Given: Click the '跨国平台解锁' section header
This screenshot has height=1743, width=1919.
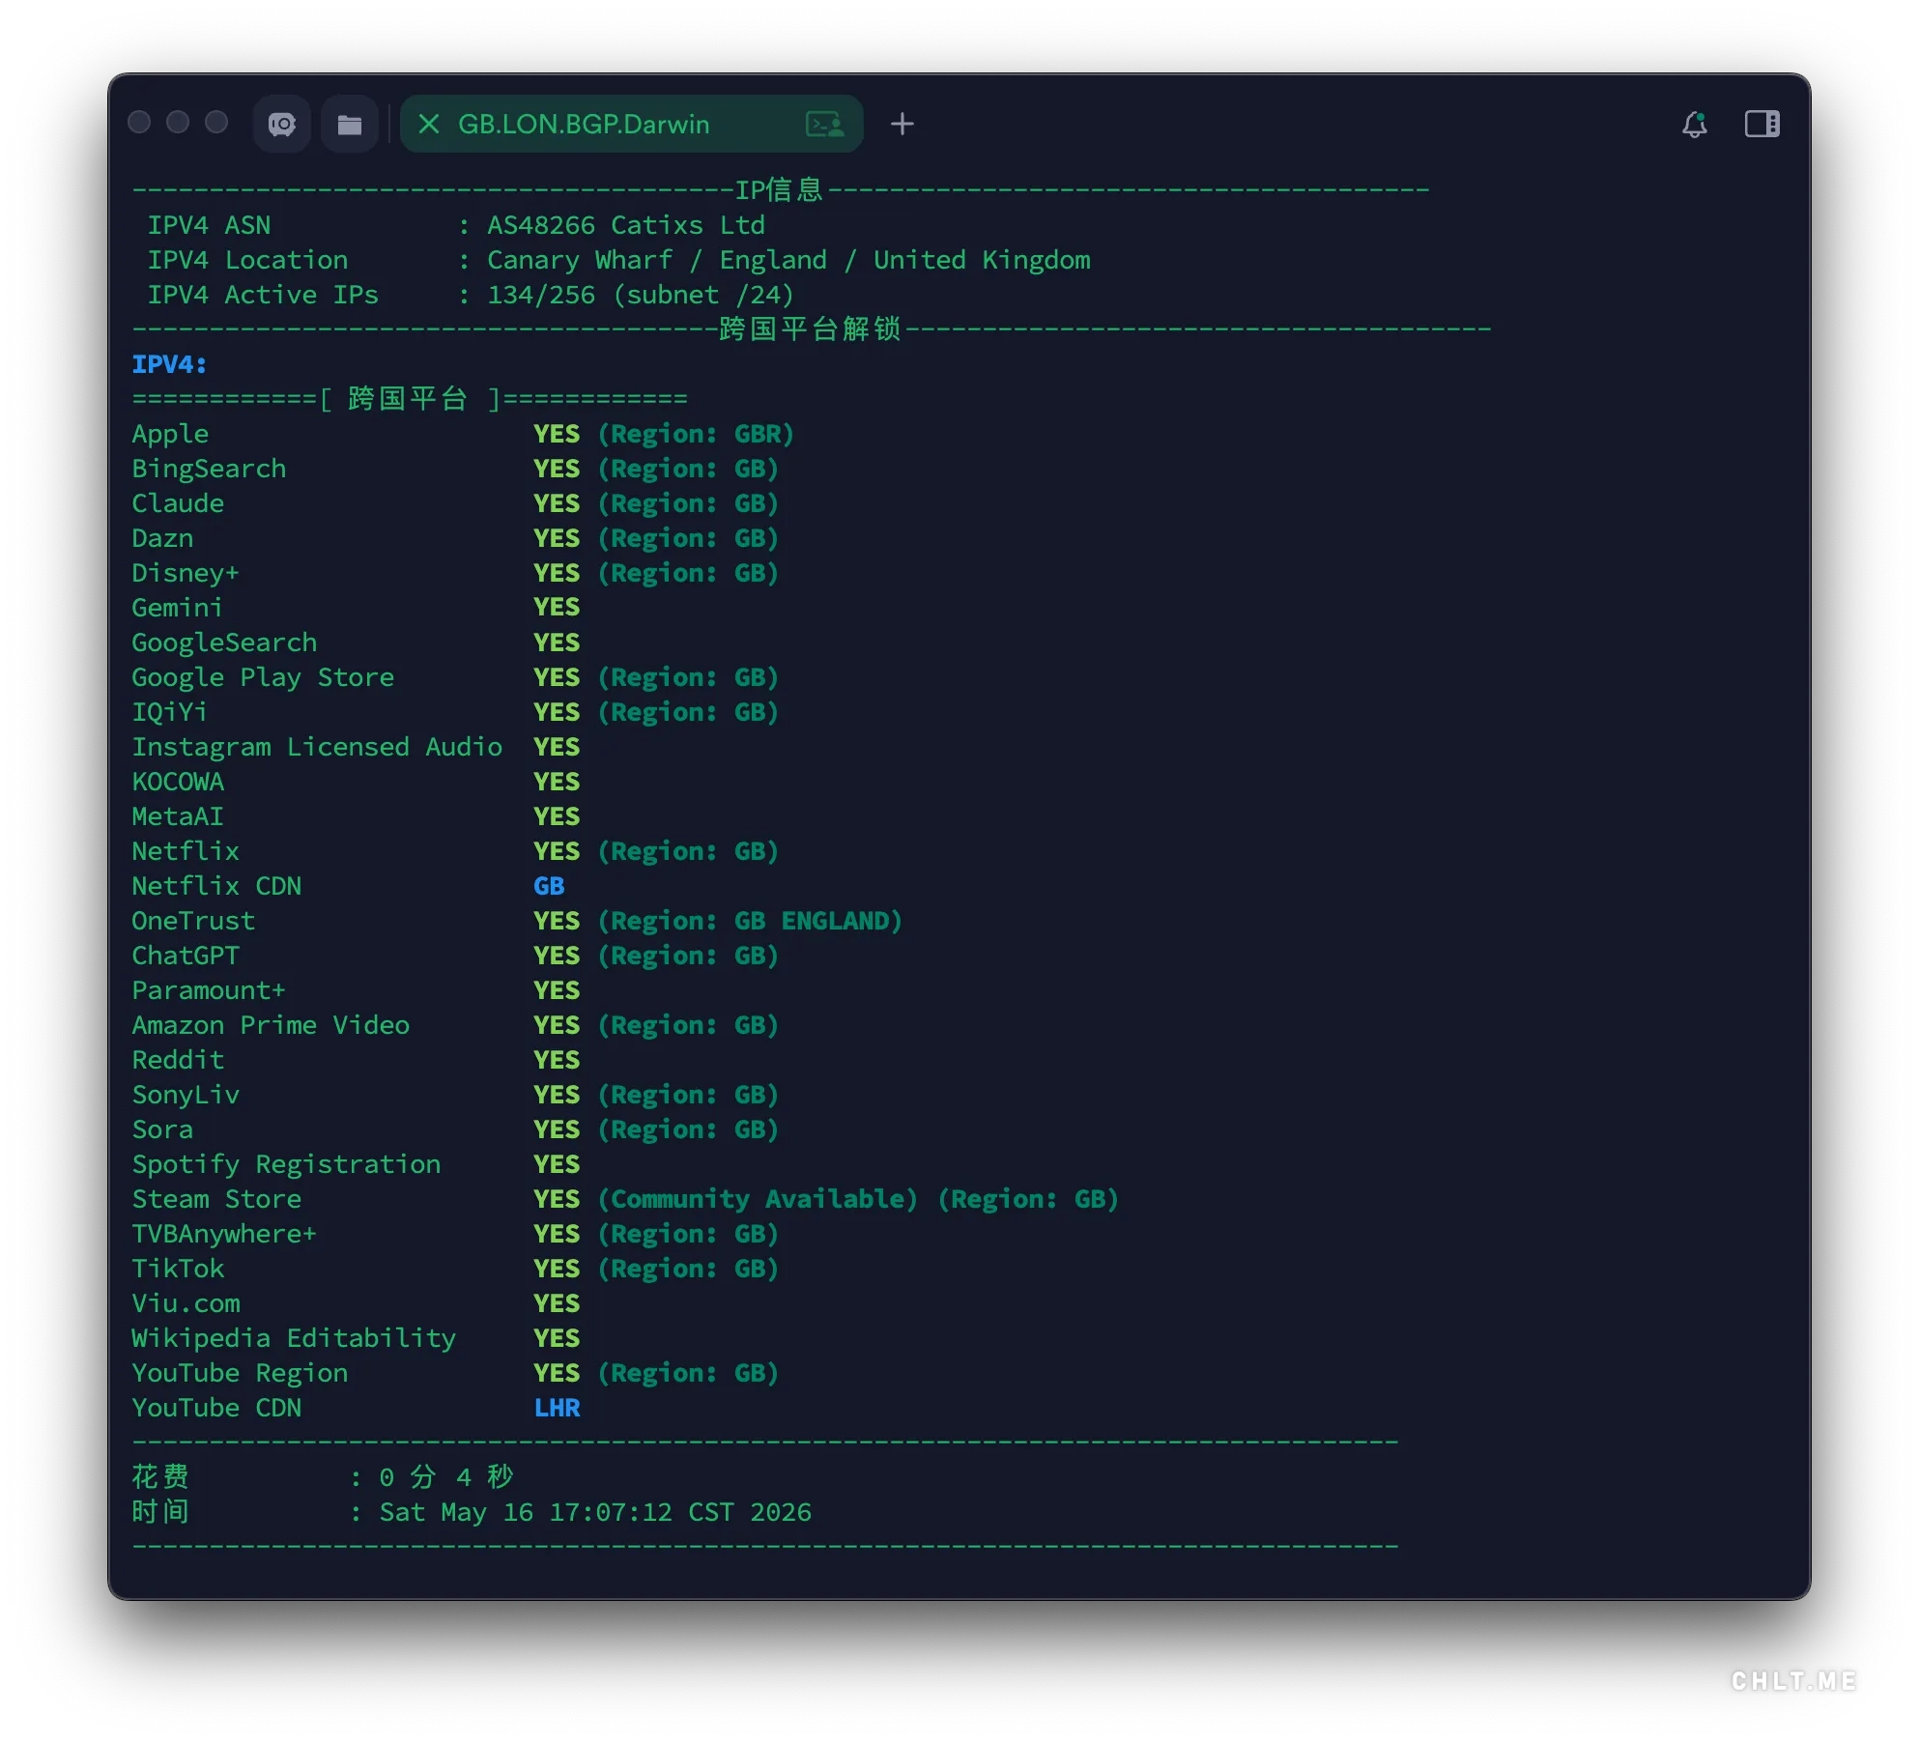Looking at the screenshot, I should click(x=810, y=329).
